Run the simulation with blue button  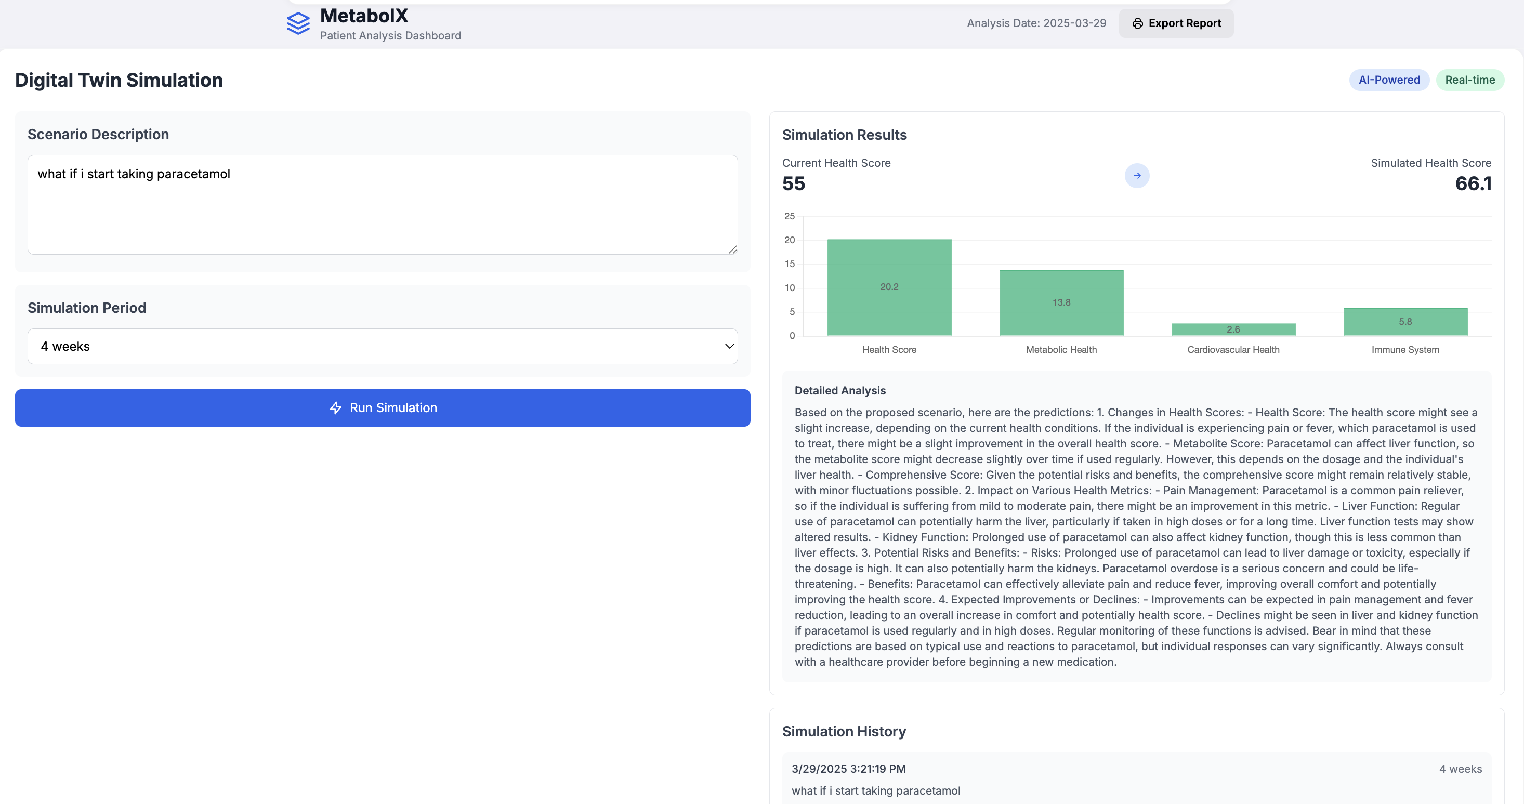pyautogui.click(x=382, y=408)
